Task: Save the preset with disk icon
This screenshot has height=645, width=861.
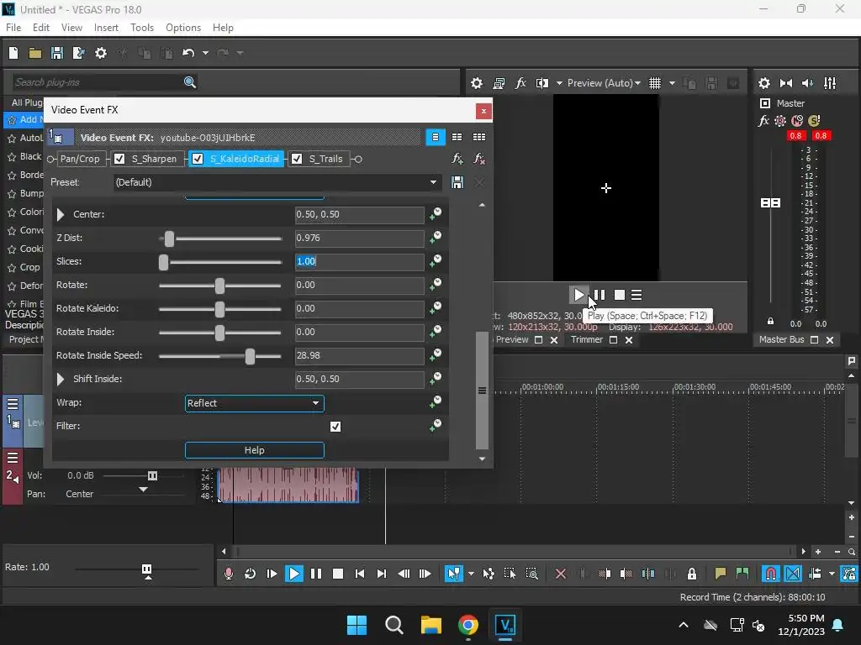Action: click(457, 182)
